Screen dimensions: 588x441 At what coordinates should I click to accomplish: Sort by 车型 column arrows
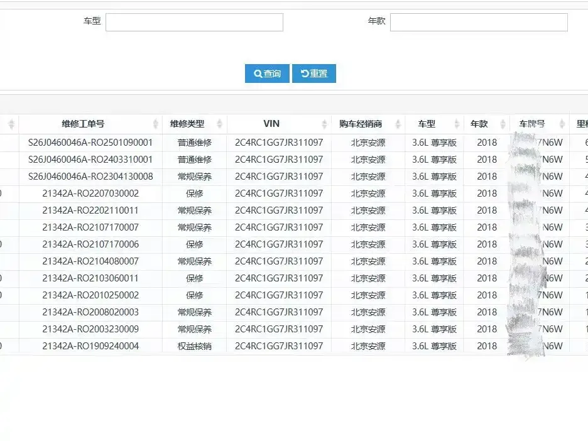pos(457,124)
